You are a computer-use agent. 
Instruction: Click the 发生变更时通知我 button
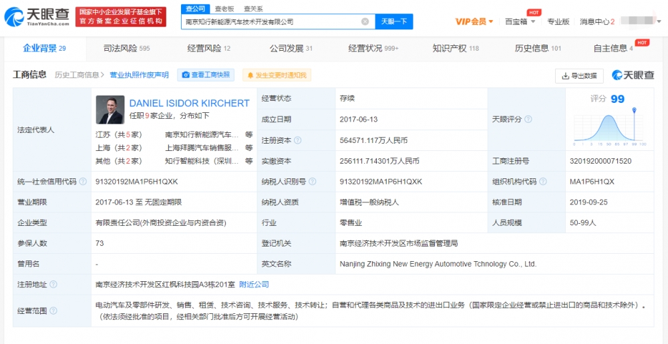277,75
